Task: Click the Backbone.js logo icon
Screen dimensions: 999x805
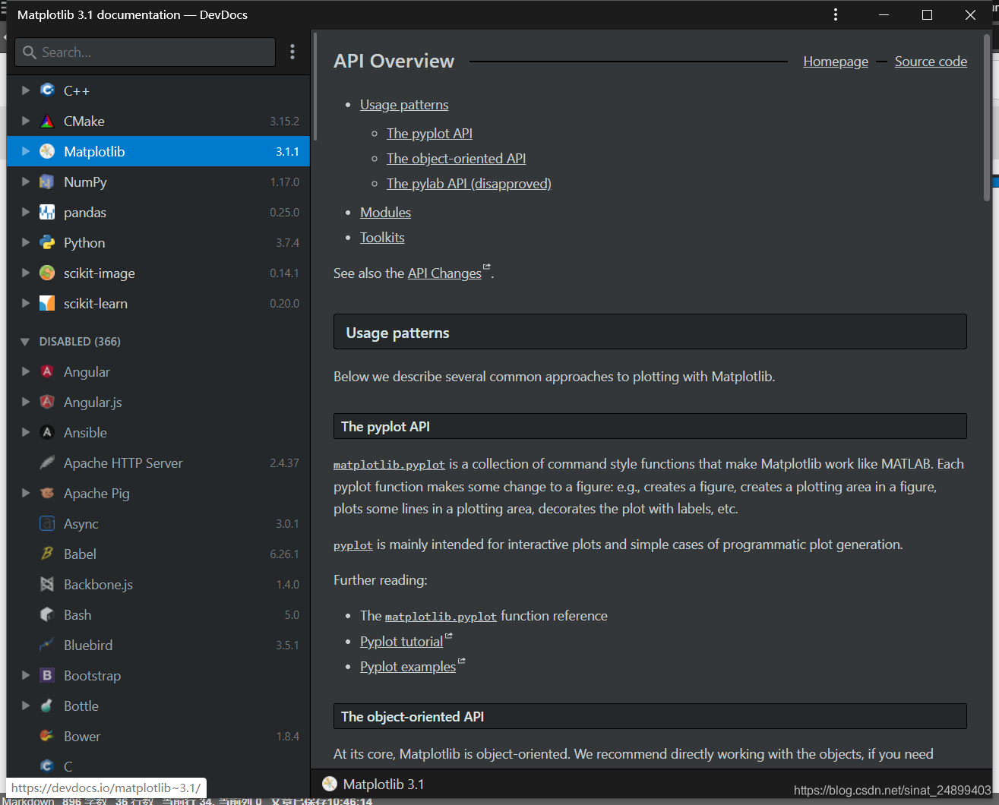Action: (47, 584)
